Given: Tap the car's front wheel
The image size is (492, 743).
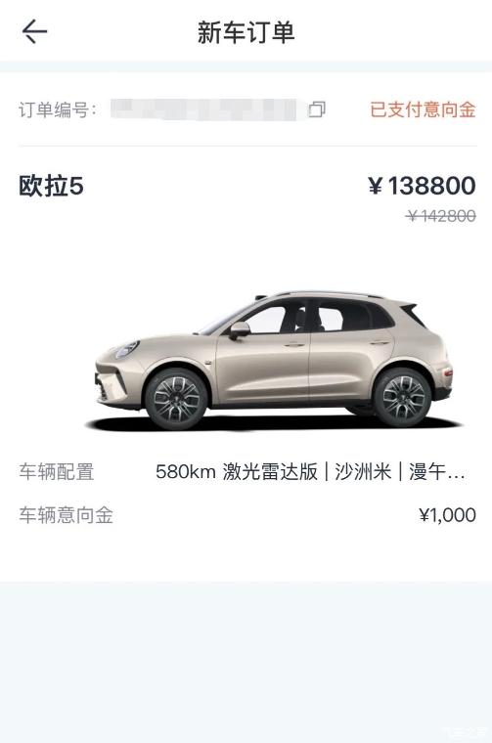Looking at the screenshot, I should click(x=176, y=399).
